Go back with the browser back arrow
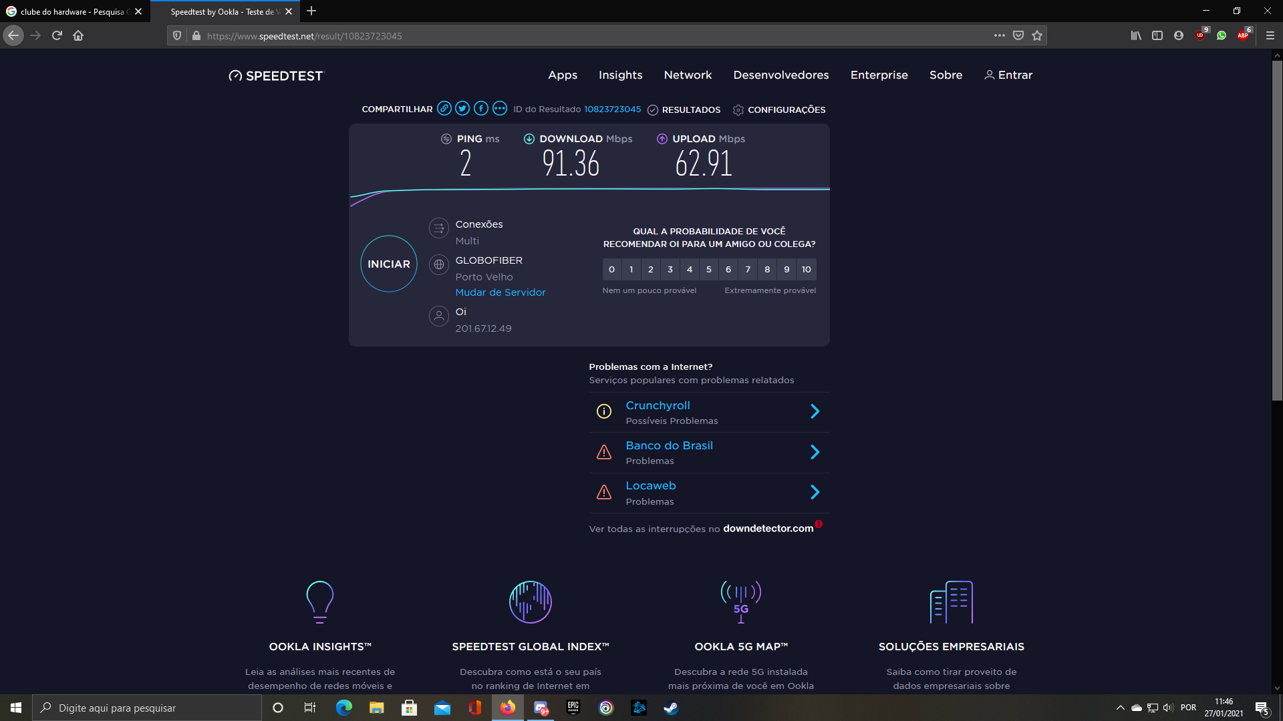 13,35
